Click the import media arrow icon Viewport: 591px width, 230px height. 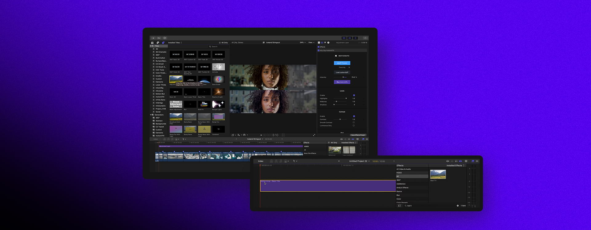pos(153,38)
